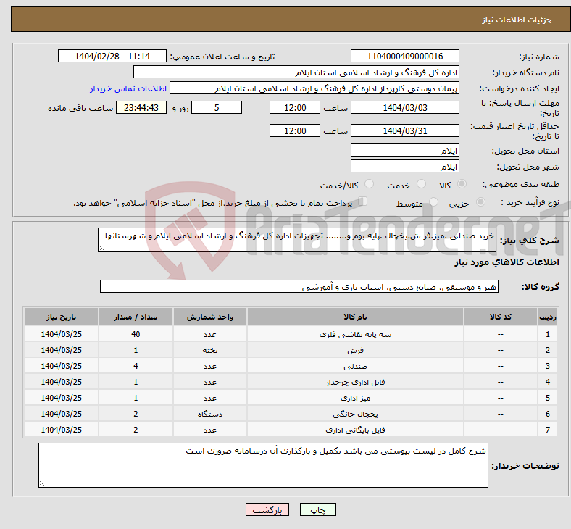The image size is (571, 529).
Task: Click the بازگشت back button
Action: [267, 509]
